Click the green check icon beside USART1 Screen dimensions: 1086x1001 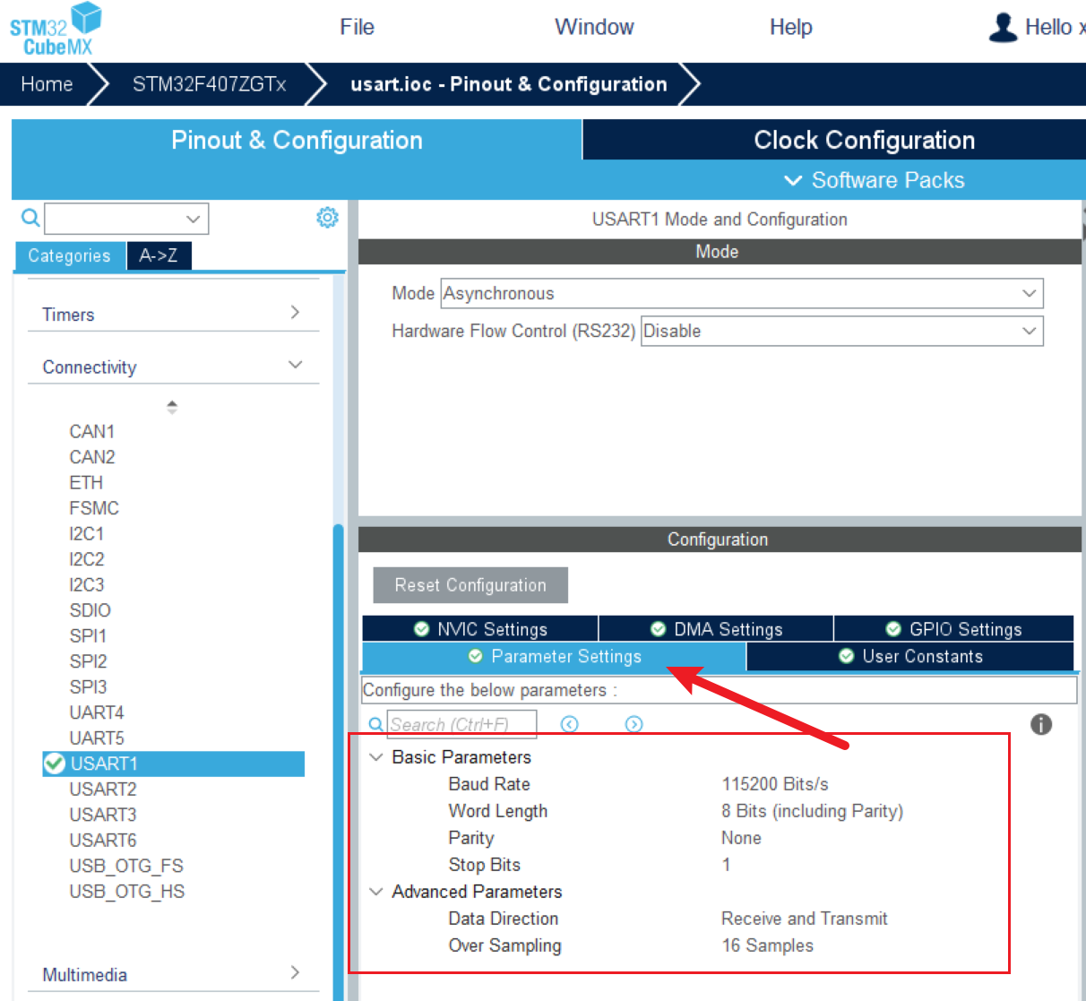(55, 764)
